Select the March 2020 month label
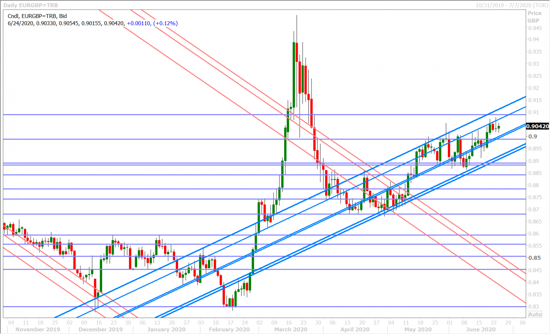The image size is (550, 334). [291, 329]
